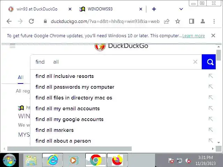
Task: Dismiss the Chrome update notification bar
Action: pyautogui.click(x=213, y=35)
